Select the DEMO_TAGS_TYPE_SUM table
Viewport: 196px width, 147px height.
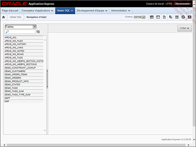click(x=23, y=95)
